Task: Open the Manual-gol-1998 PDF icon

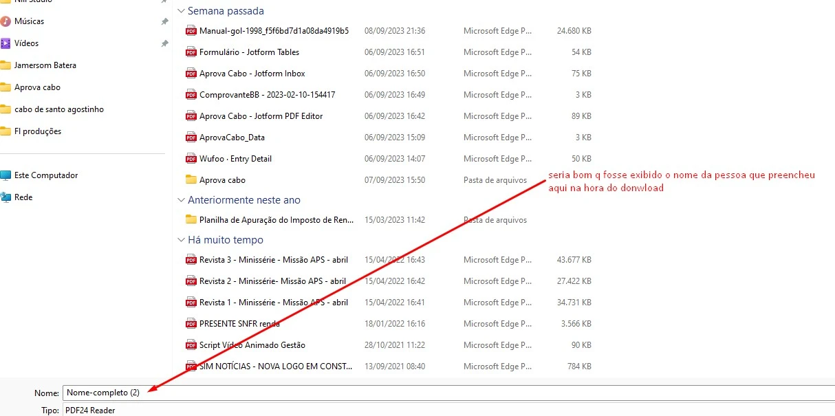Action: click(x=190, y=30)
